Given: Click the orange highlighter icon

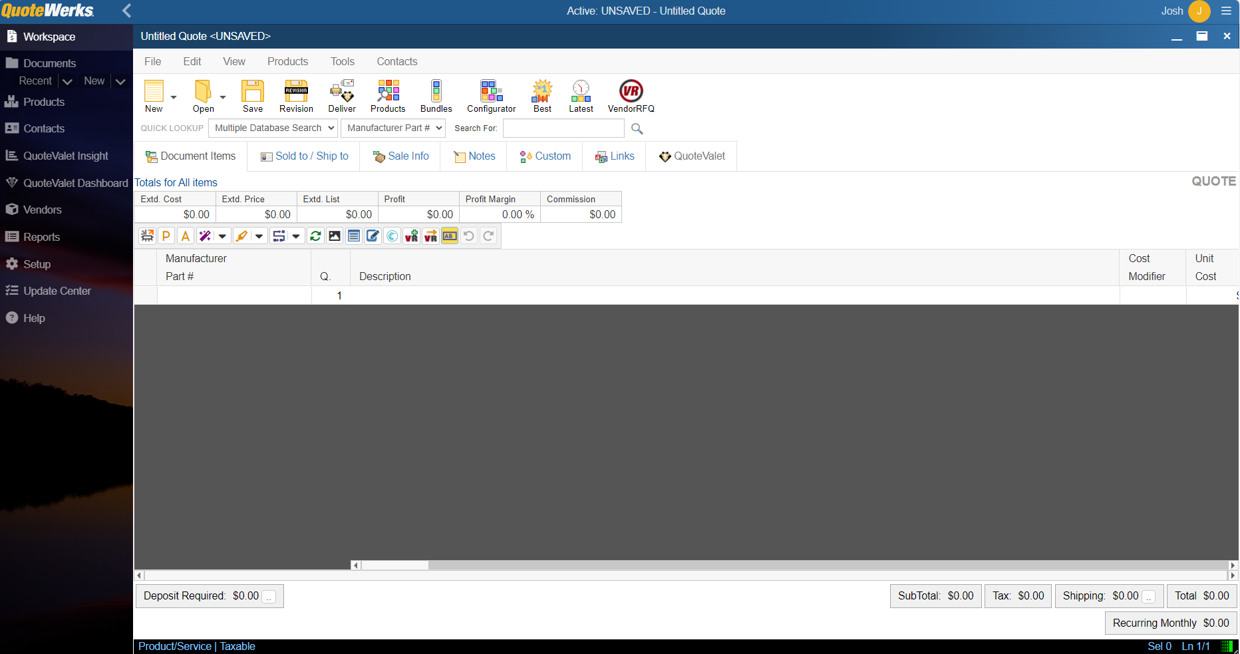Looking at the screenshot, I should (x=241, y=236).
